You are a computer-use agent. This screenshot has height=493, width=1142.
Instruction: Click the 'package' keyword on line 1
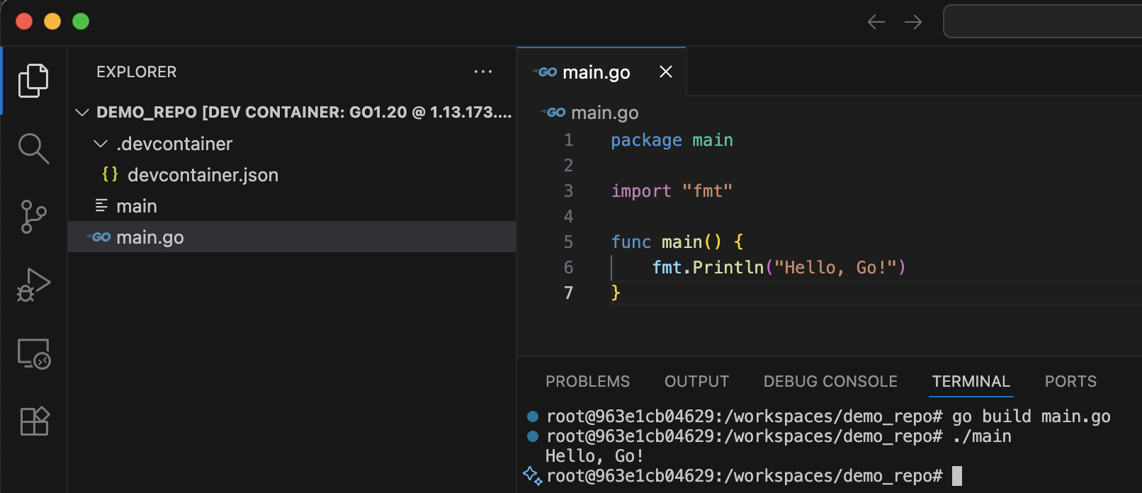click(x=646, y=140)
